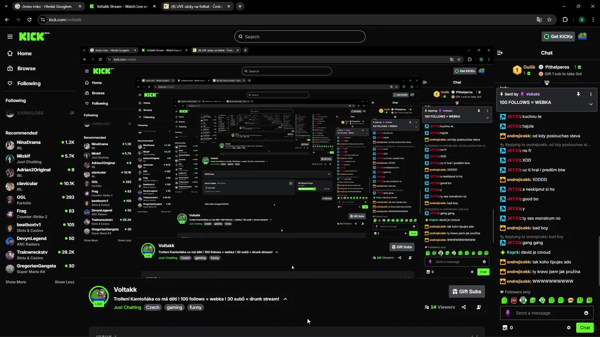Click the Following heart icon in the sidebar
Screen dimensions: 600x337
point(10,83)
